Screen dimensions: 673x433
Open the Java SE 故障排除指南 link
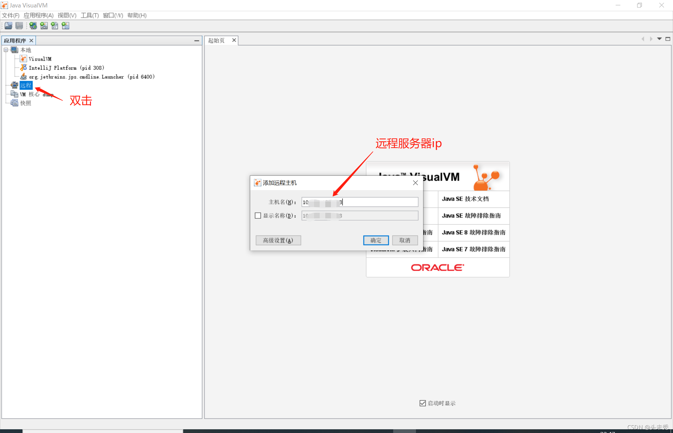click(x=471, y=216)
